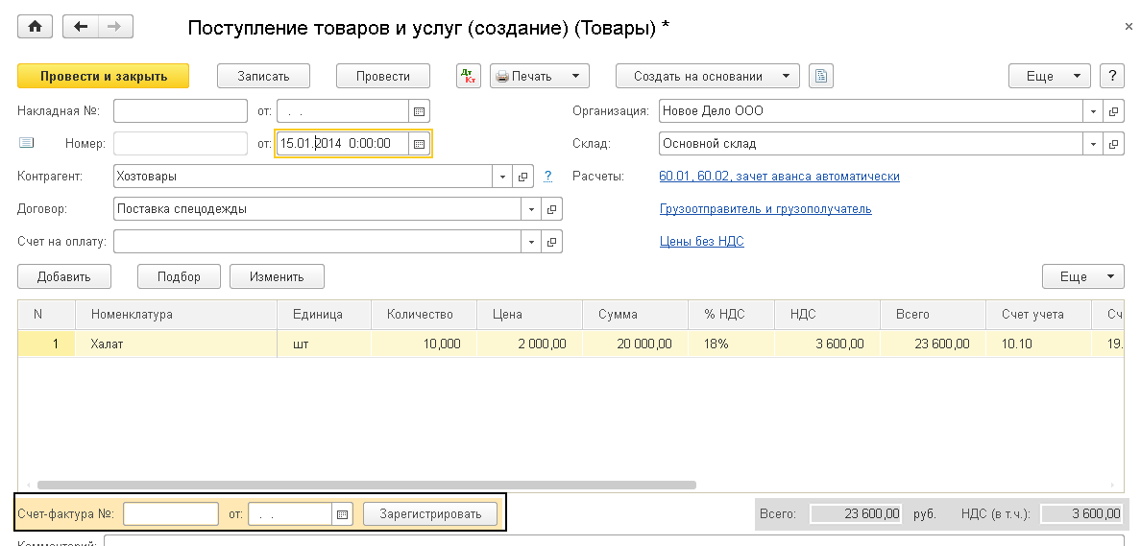Click the Home icon button
Viewport: 1141px width, 546px height.
(x=36, y=27)
